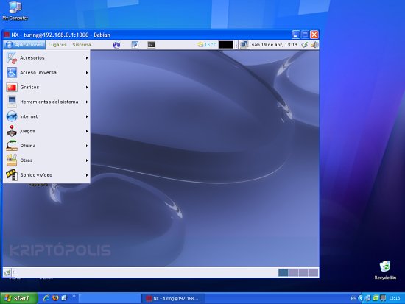Screen dimensions: 405x304
Task: Pick the Juegos joystick icon
Action: (12, 131)
